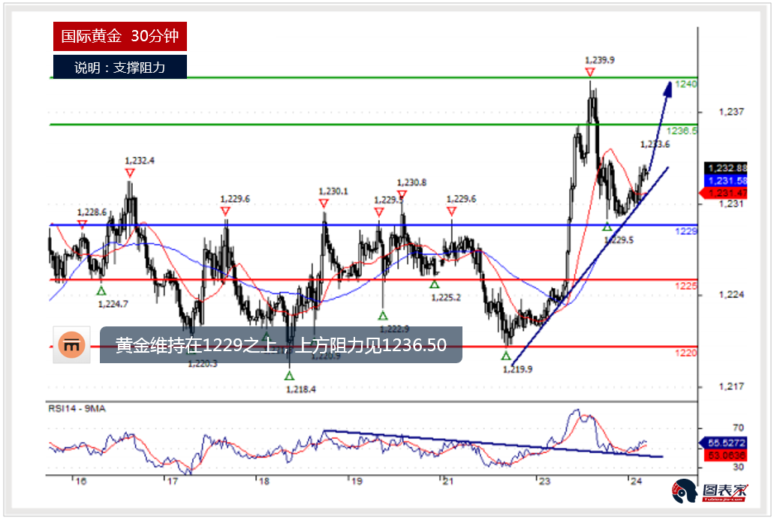This screenshot has width=774, height=520.
Task: Click the RSI scale value 70
Action: click(x=738, y=428)
